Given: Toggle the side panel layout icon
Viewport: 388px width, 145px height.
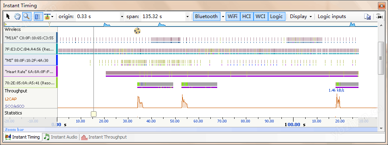Looking at the screenshot, I should tap(38, 16).
